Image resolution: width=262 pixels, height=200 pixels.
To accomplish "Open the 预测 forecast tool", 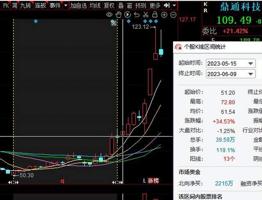I will (141, 5).
